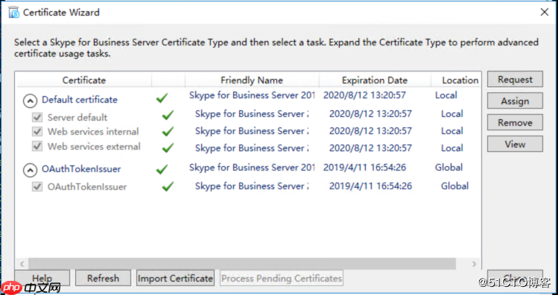The height and width of the screenshot is (295, 558).
Task: Click expiration date in Web services external row
Action: pos(370,148)
